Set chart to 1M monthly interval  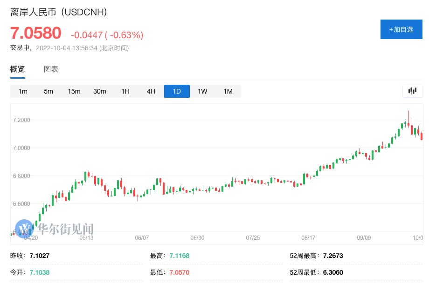coord(228,91)
